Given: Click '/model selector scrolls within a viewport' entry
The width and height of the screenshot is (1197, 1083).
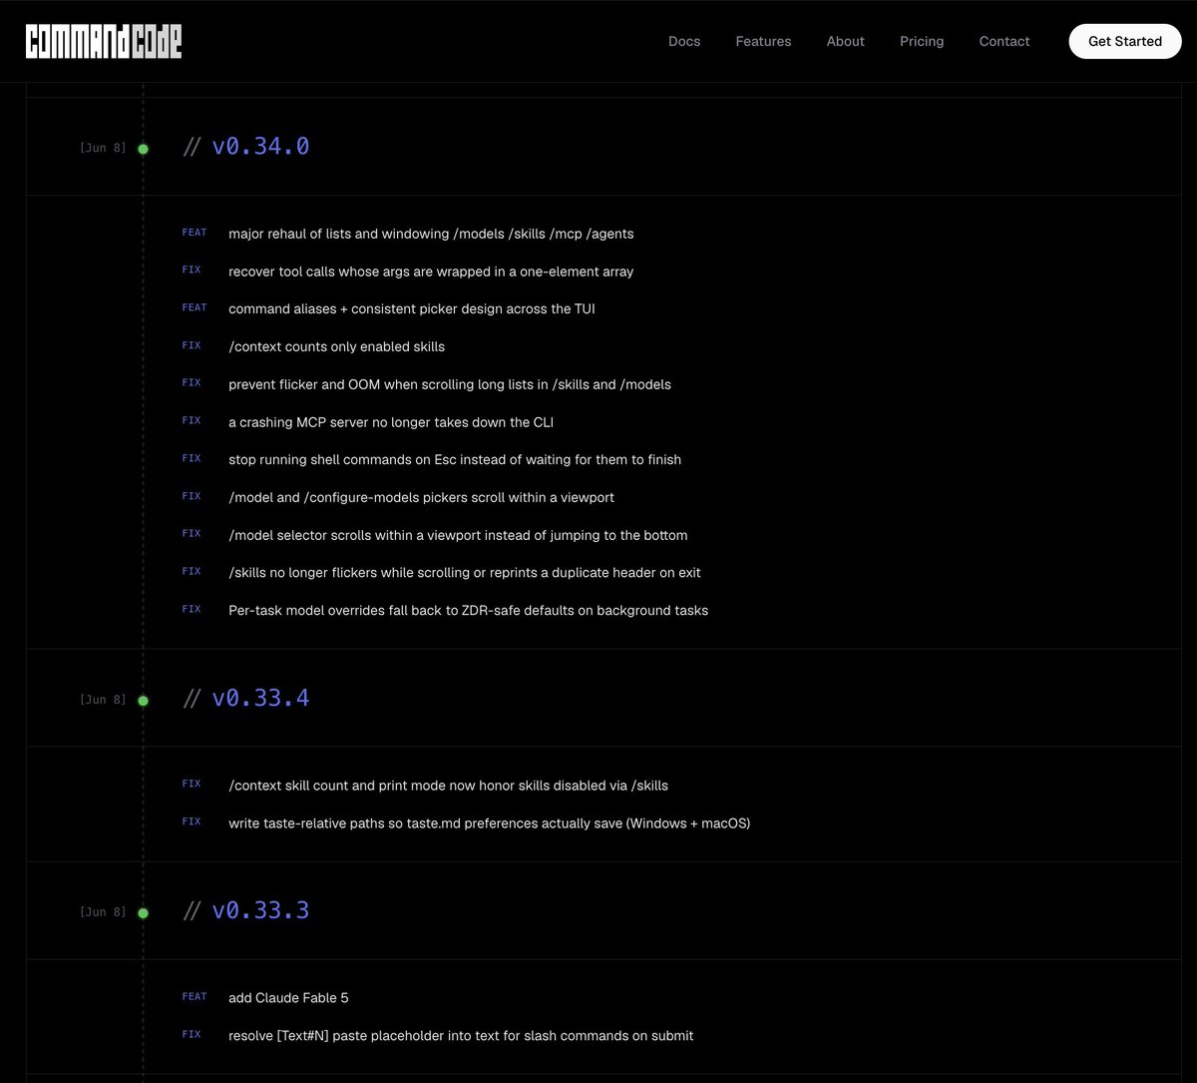Looking at the screenshot, I should (458, 535).
